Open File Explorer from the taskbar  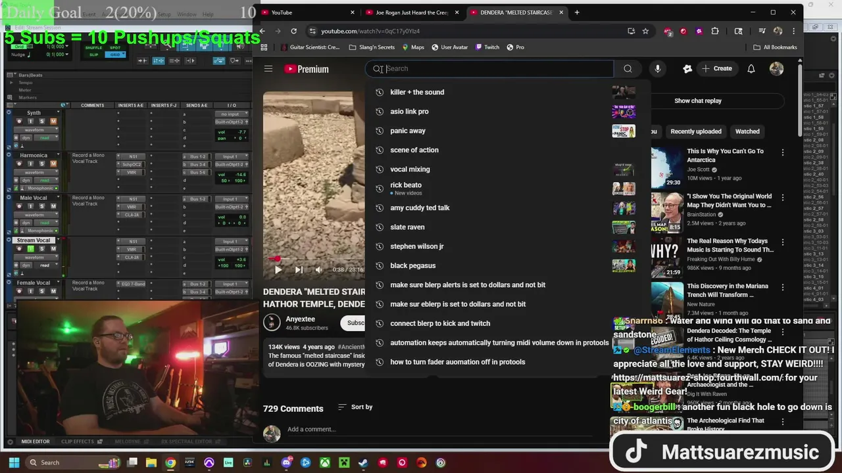(x=151, y=462)
